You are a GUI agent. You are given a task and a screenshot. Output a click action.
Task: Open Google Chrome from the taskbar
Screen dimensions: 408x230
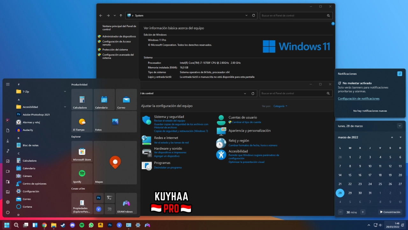(x=44, y=225)
